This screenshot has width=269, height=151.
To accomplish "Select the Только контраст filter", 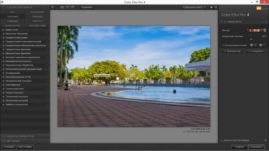I will [x=15, y=93].
